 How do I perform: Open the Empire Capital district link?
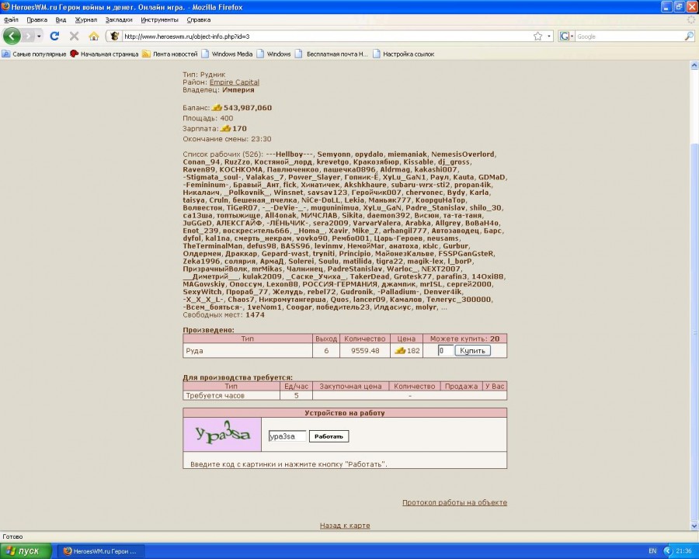[234, 82]
